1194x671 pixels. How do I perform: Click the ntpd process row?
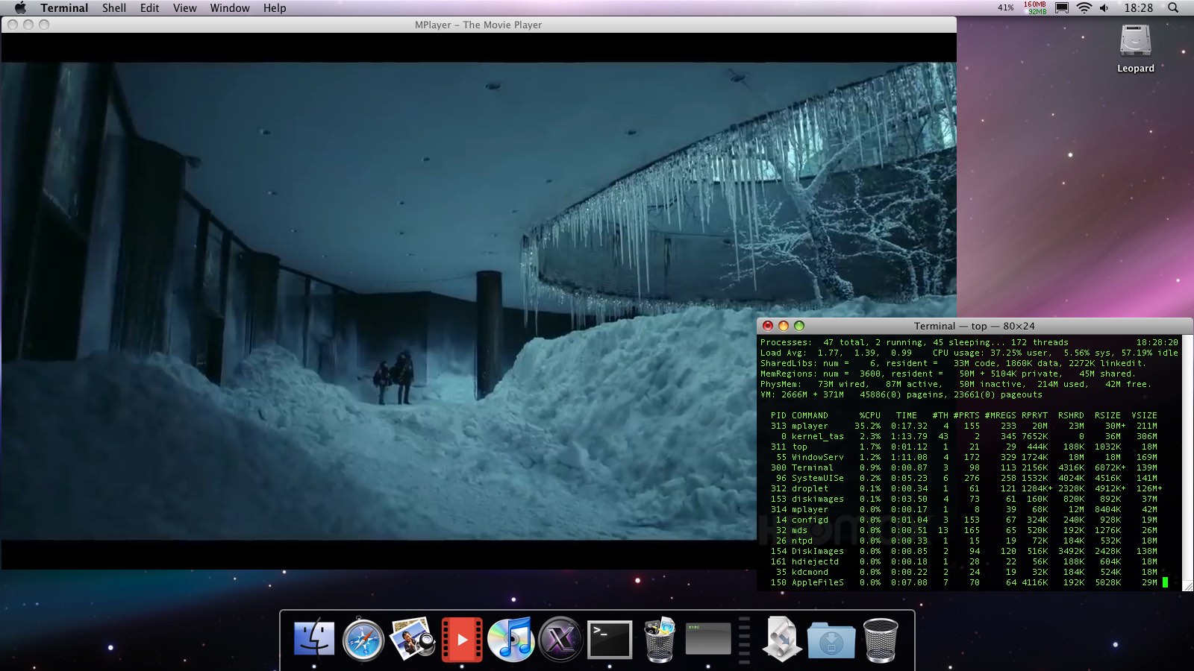963,541
